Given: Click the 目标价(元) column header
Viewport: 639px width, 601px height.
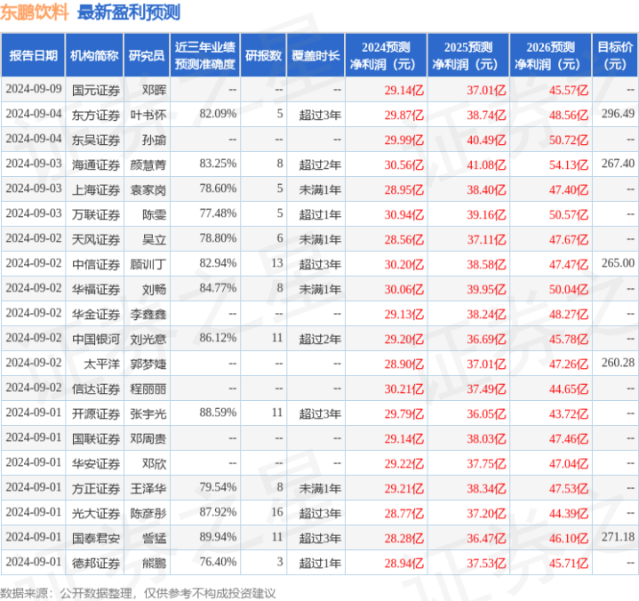Looking at the screenshot, I should coord(615,55).
